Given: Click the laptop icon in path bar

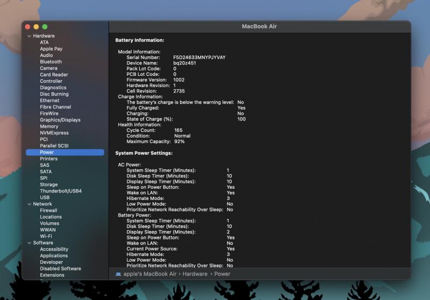Looking at the screenshot, I should 118,274.
